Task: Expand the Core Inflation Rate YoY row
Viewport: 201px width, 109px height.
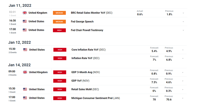Action: click(x=183, y=50)
